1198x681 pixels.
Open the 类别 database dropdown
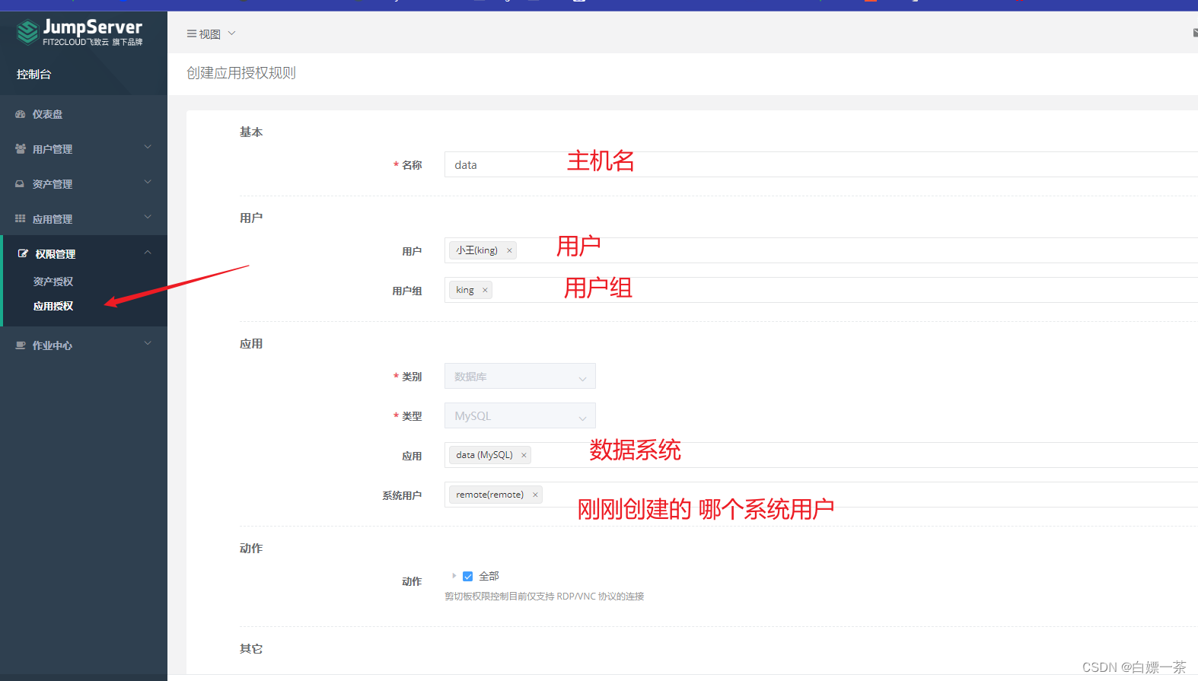(520, 376)
